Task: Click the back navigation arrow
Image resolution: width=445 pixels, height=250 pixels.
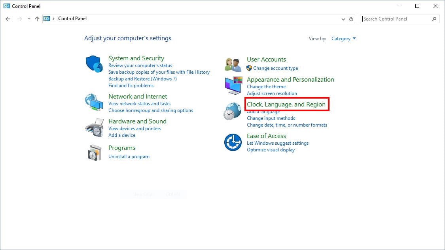Action: [8, 19]
